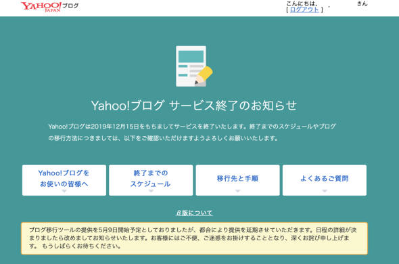This screenshot has height=264, width=399.
Task: Click the teal banner inside the document icon
Action: 191,56
